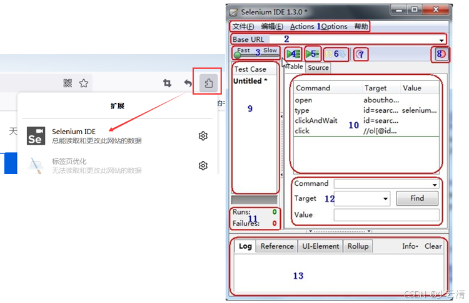Click the lower splitter arrow beside test case pane
Image resolution: width=469 pixels, height=303 pixels.
281,175
